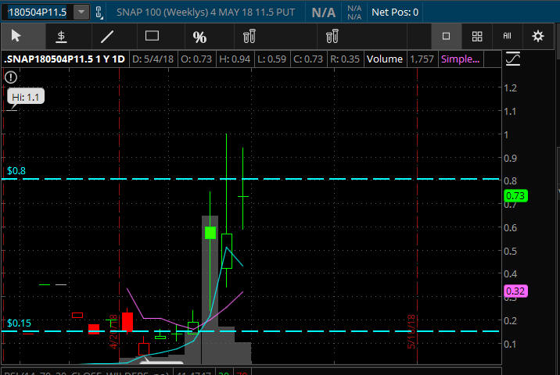Switch to four-chart grid layout

pyautogui.click(x=477, y=36)
